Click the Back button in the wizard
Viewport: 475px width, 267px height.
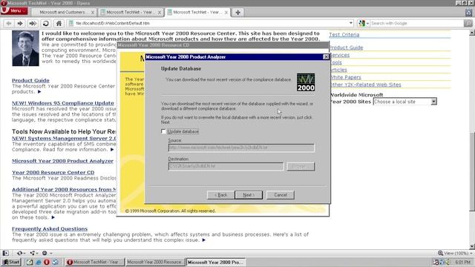pyautogui.click(x=220, y=195)
